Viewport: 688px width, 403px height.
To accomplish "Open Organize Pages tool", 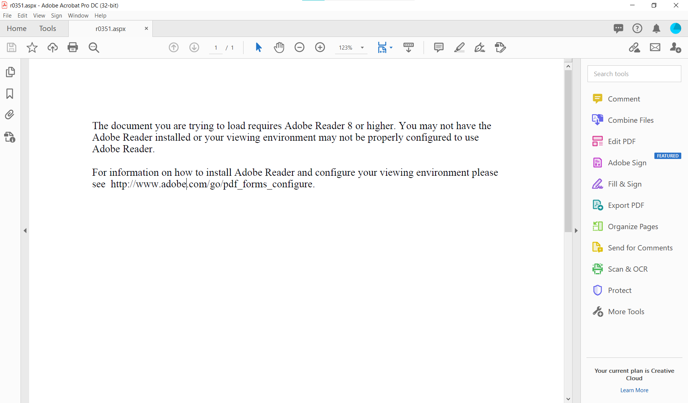I will pyautogui.click(x=626, y=227).
